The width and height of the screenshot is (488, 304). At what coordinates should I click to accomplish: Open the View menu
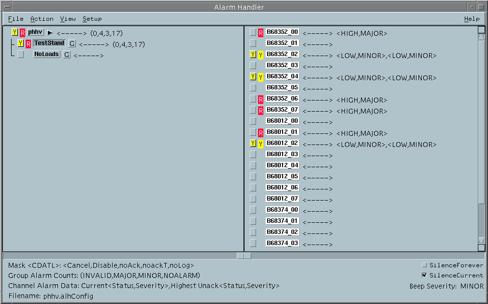[68, 19]
